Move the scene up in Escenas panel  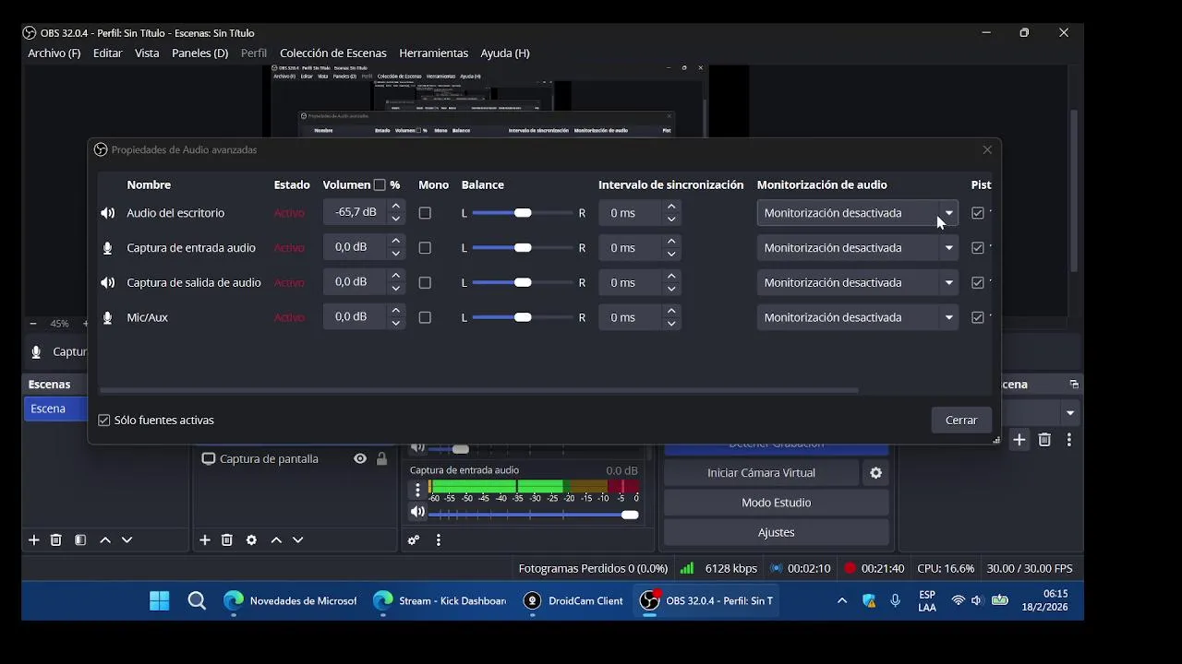click(x=105, y=540)
